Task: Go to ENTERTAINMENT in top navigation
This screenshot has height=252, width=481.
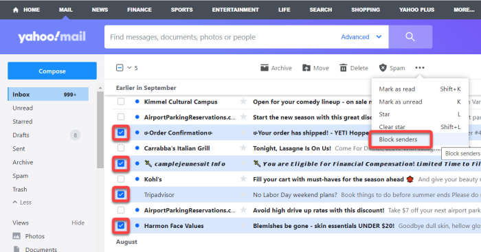Action: (235, 10)
